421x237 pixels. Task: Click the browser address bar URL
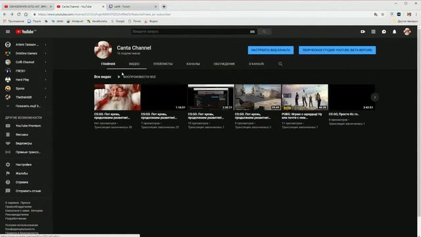tap(104, 14)
